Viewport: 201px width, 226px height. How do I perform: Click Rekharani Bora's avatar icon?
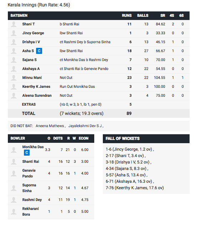(14, 212)
